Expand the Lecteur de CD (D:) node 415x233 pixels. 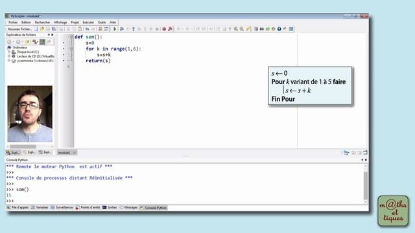tap(9, 56)
